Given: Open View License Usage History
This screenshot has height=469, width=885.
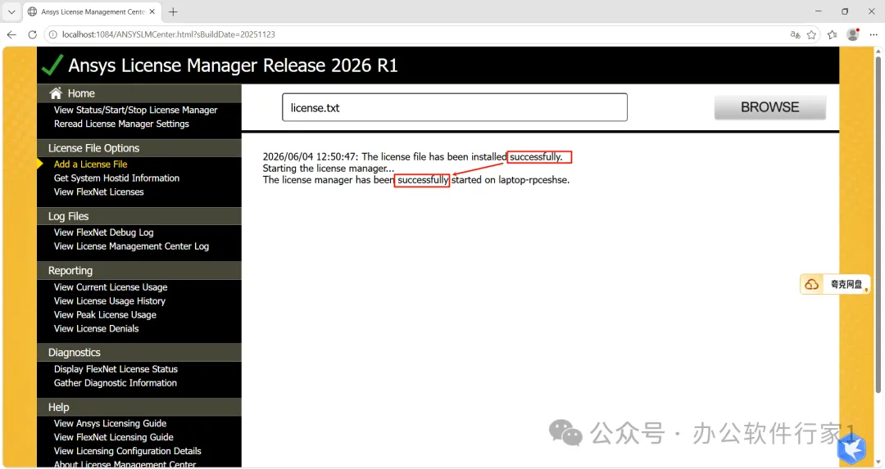Looking at the screenshot, I should point(110,301).
